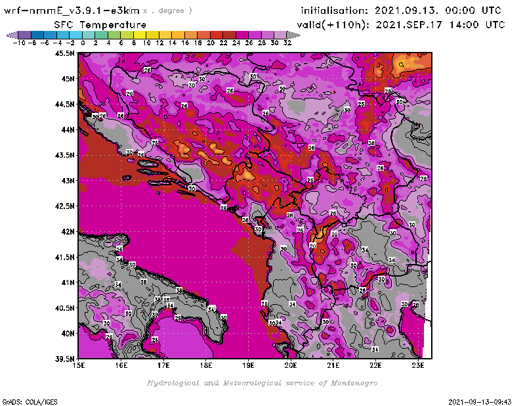The width and height of the screenshot is (525, 406).
Task: Click the '40.5N' latitude label
Action: [x=64, y=308]
